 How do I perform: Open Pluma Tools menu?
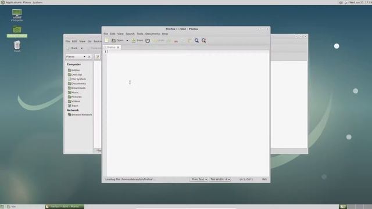[x=140, y=34]
